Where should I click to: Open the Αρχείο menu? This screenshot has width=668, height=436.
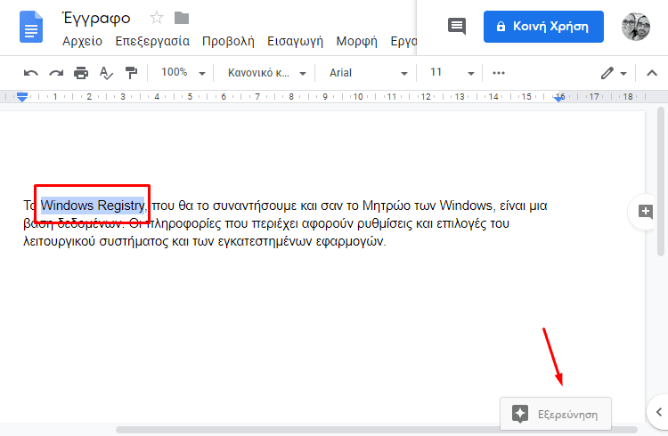pyautogui.click(x=82, y=41)
